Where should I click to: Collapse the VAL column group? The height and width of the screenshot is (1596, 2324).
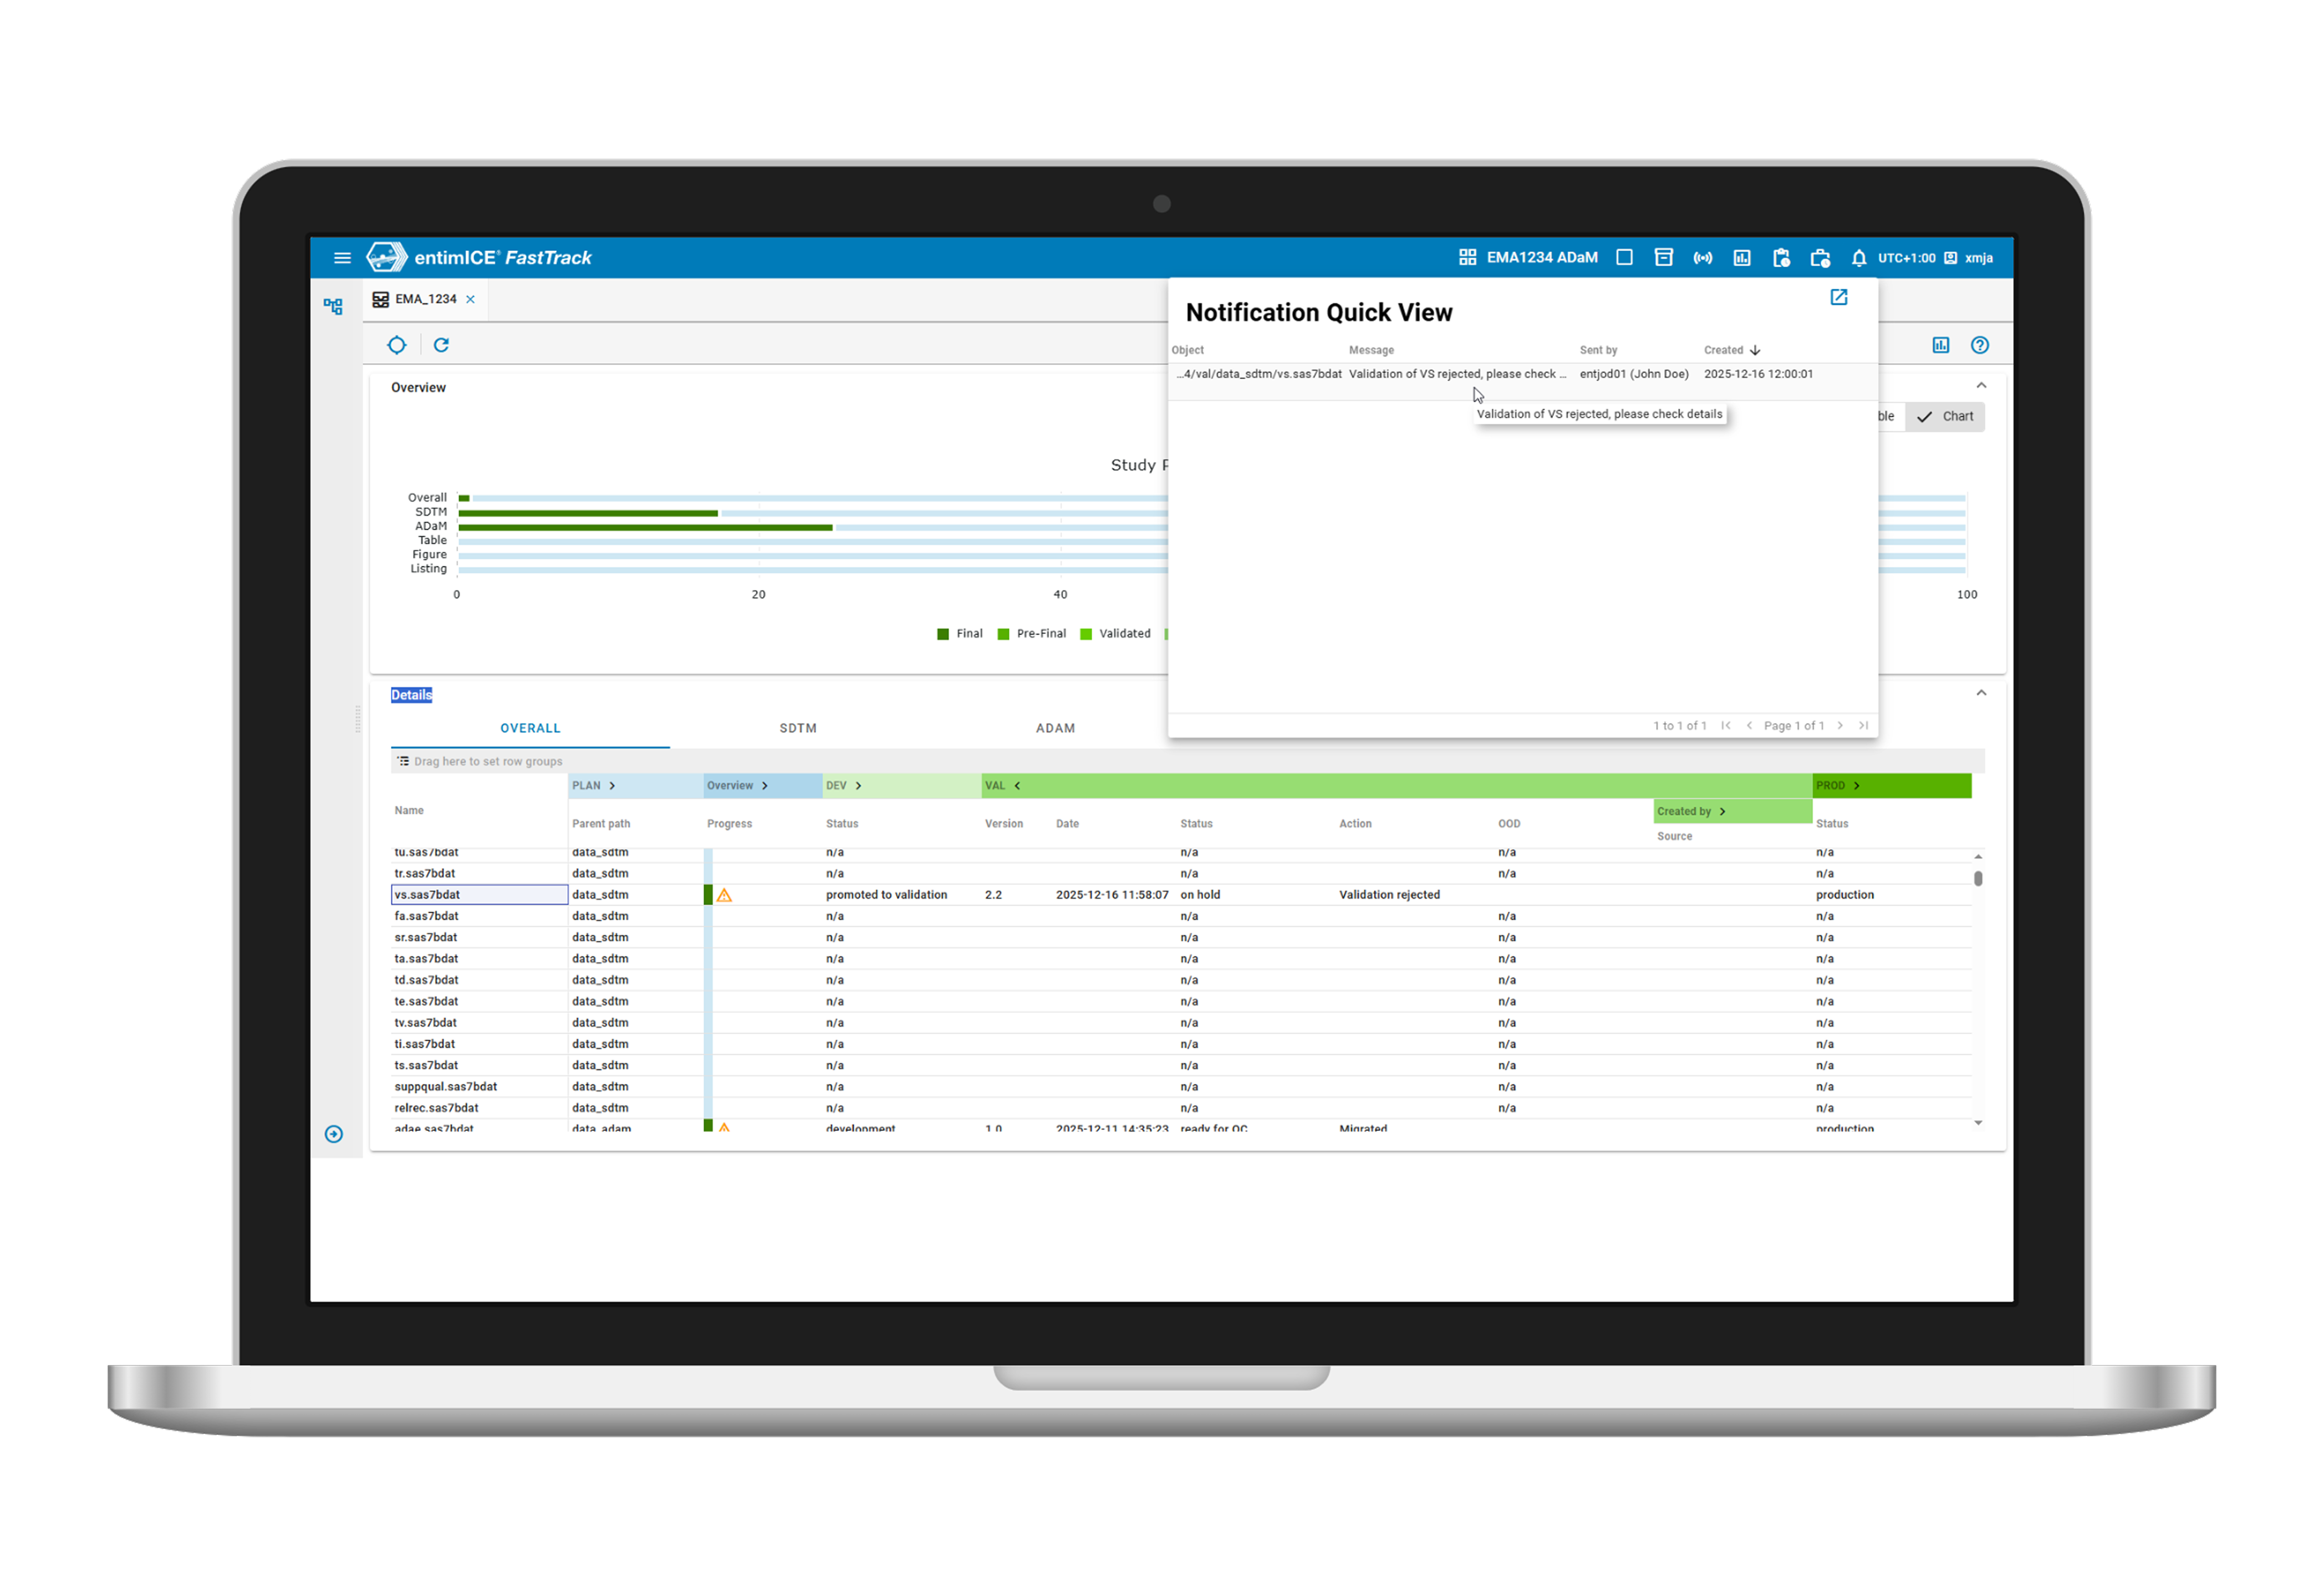point(1017,786)
